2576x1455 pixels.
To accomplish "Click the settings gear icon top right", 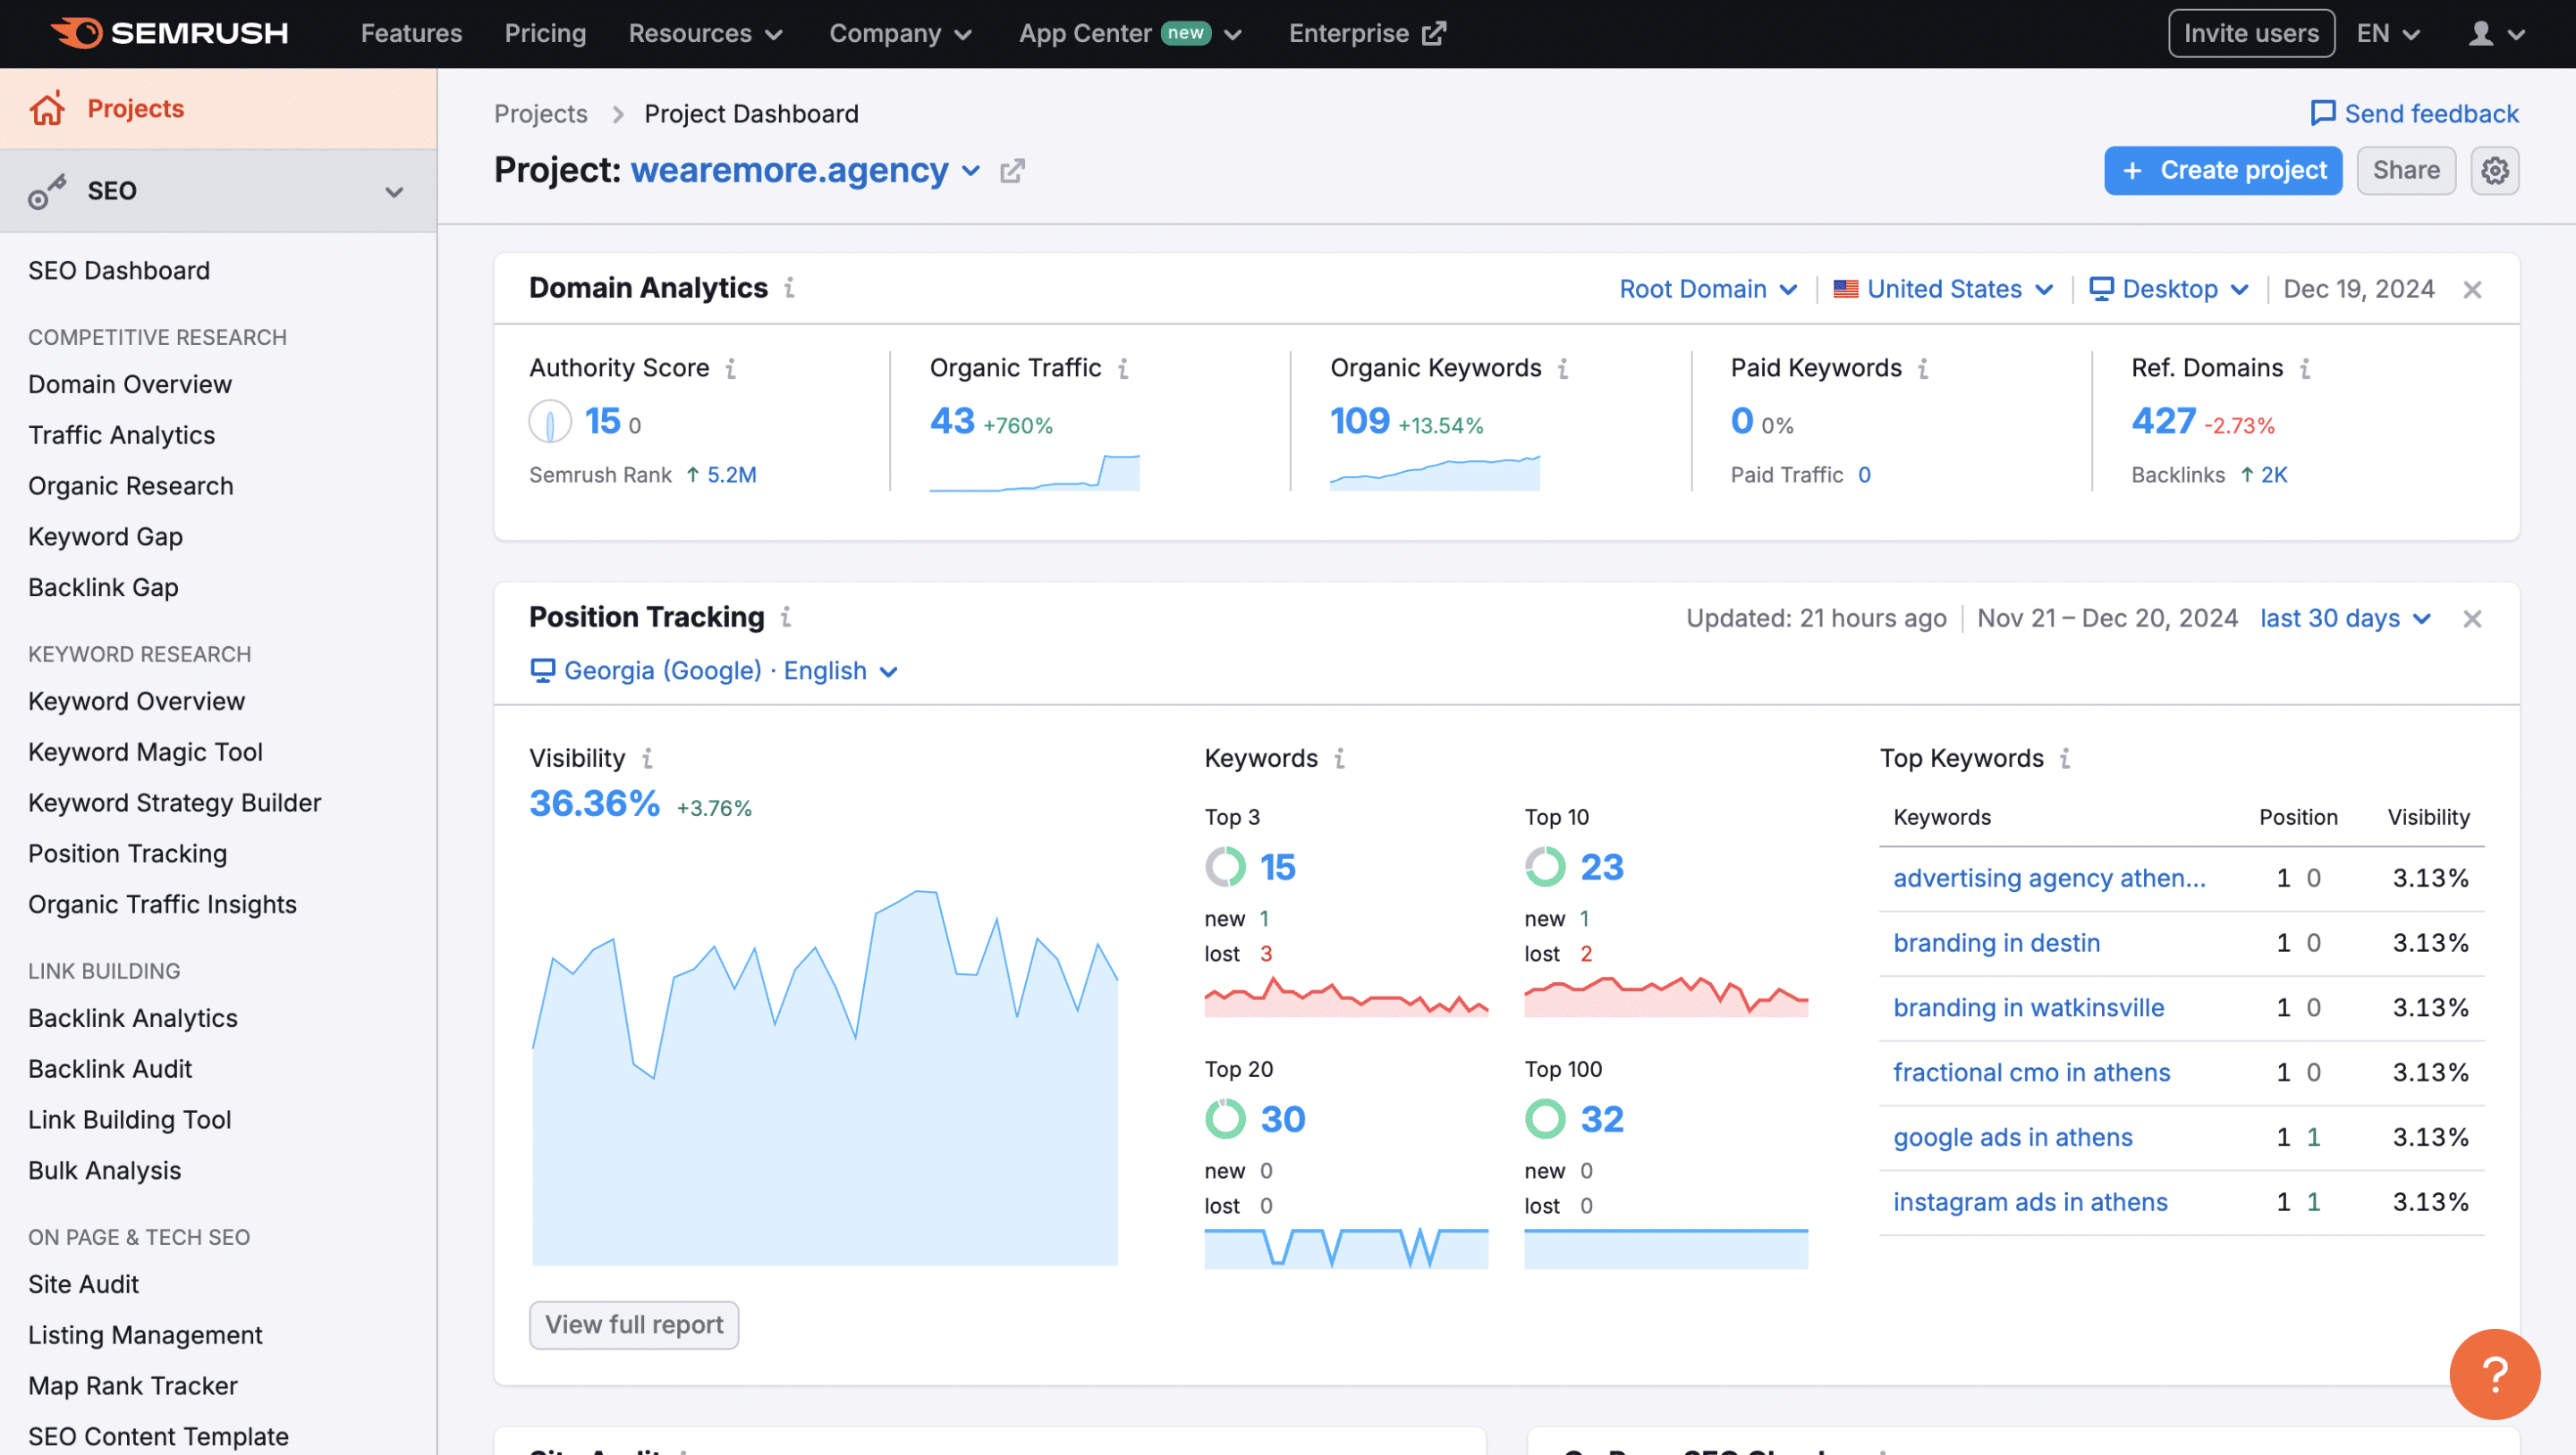I will [2496, 168].
